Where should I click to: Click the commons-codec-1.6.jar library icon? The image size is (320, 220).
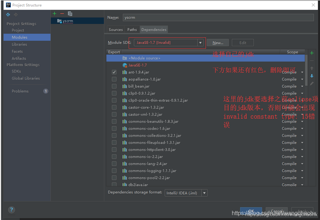click(125, 128)
